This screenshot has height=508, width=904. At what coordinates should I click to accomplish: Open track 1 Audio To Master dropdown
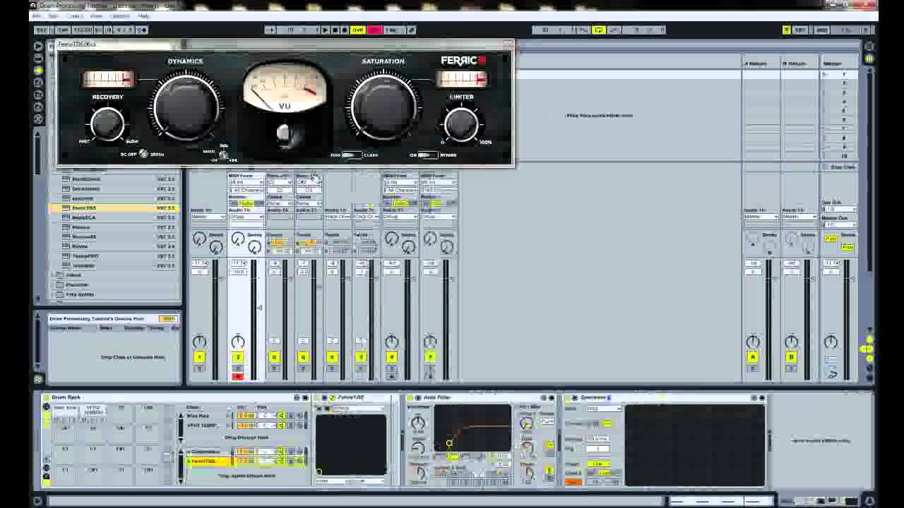coord(208,217)
